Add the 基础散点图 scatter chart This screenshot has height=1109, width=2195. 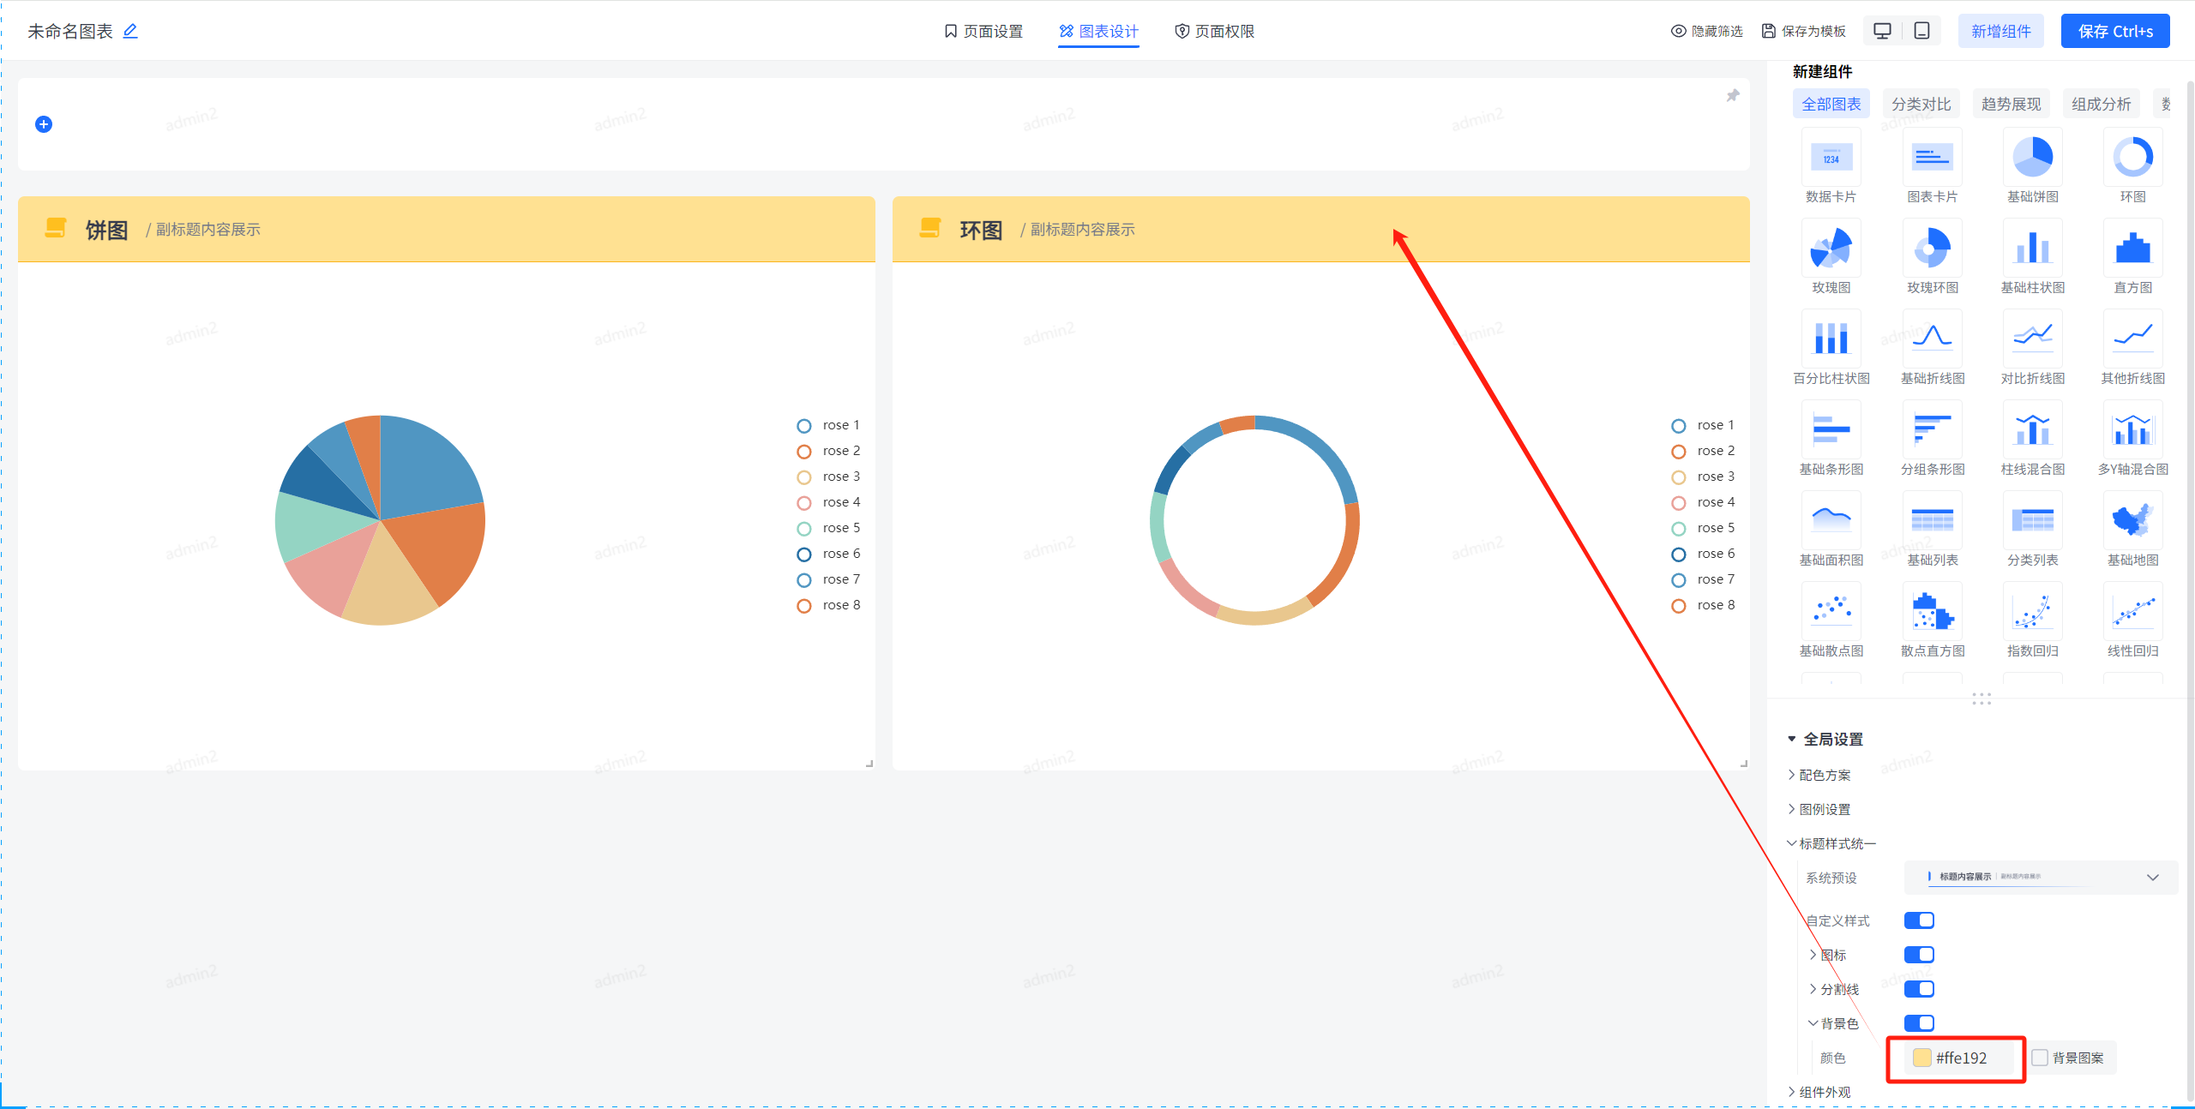[1831, 612]
